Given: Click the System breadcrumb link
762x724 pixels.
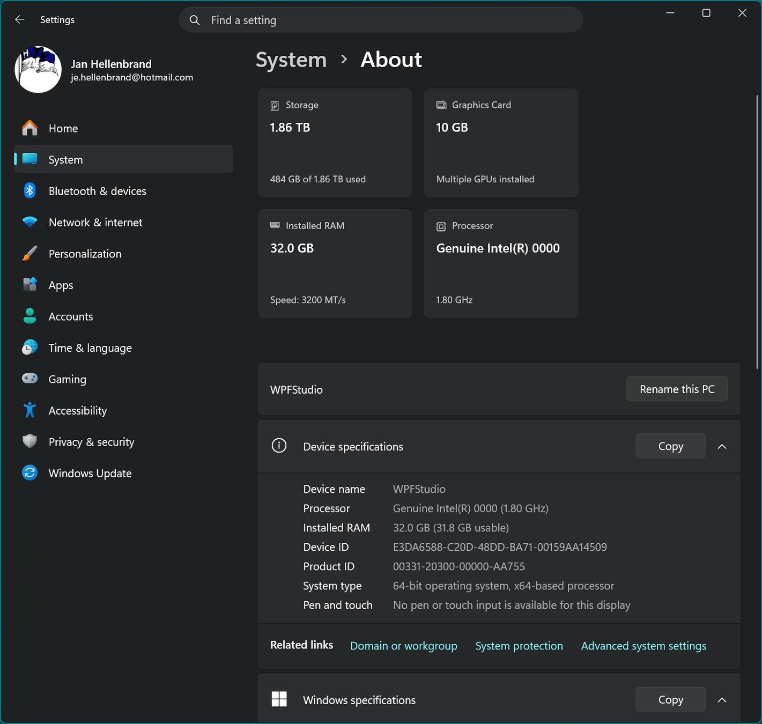Looking at the screenshot, I should pos(291,60).
